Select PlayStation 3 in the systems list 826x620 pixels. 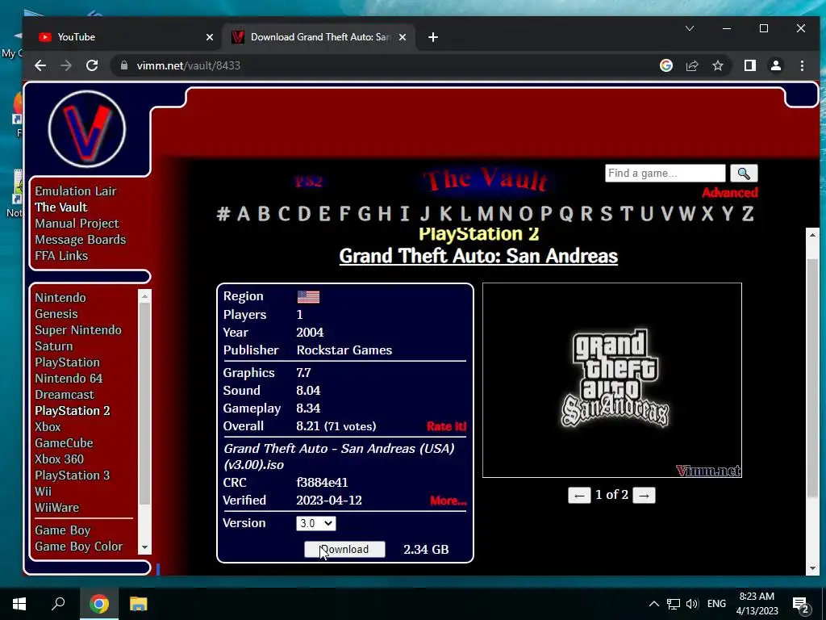(72, 475)
